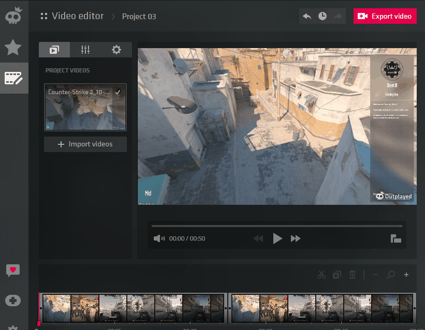The width and height of the screenshot is (425, 330).
Task: Open the sidebar settings gear at bottom
Action: (x=13, y=327)
